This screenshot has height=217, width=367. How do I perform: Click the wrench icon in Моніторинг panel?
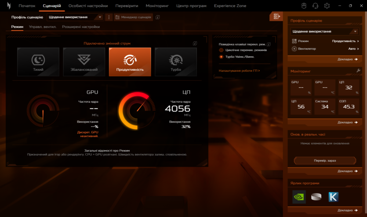pos(358,71)
